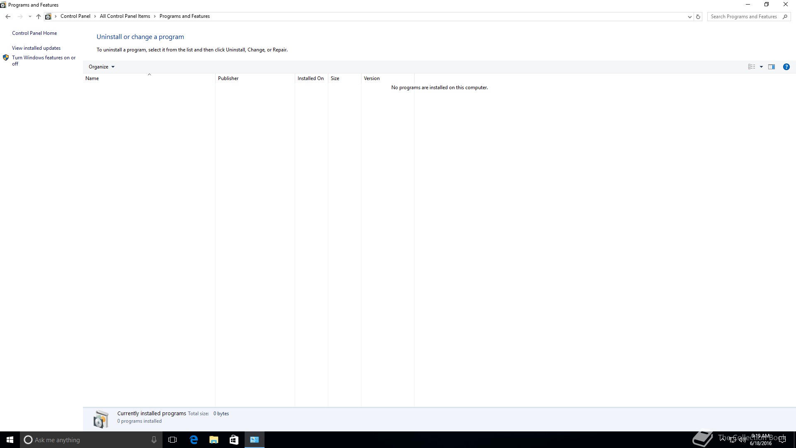Screen dimensions: 796x448
Task: Expand chevron after All Control Panel Items
Action: click(155, 16)
